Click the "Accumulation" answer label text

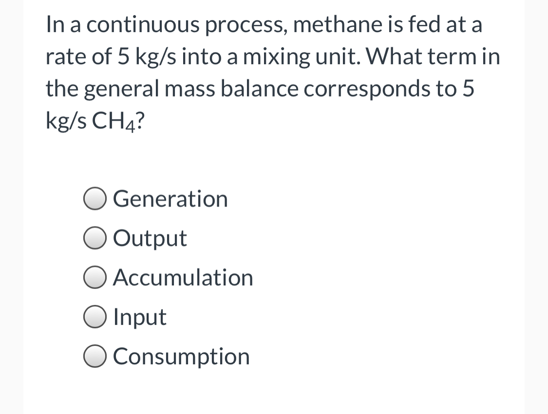[x=183, y=278]
